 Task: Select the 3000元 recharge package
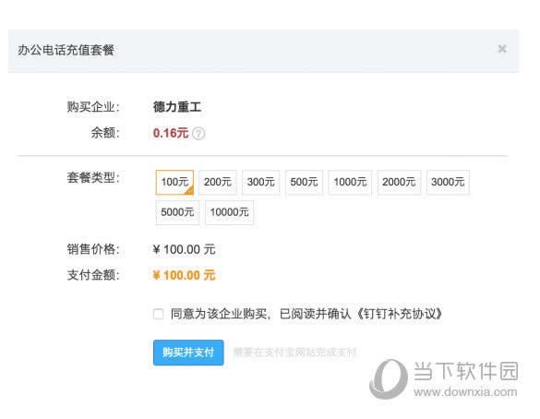[x=448, y=182]
